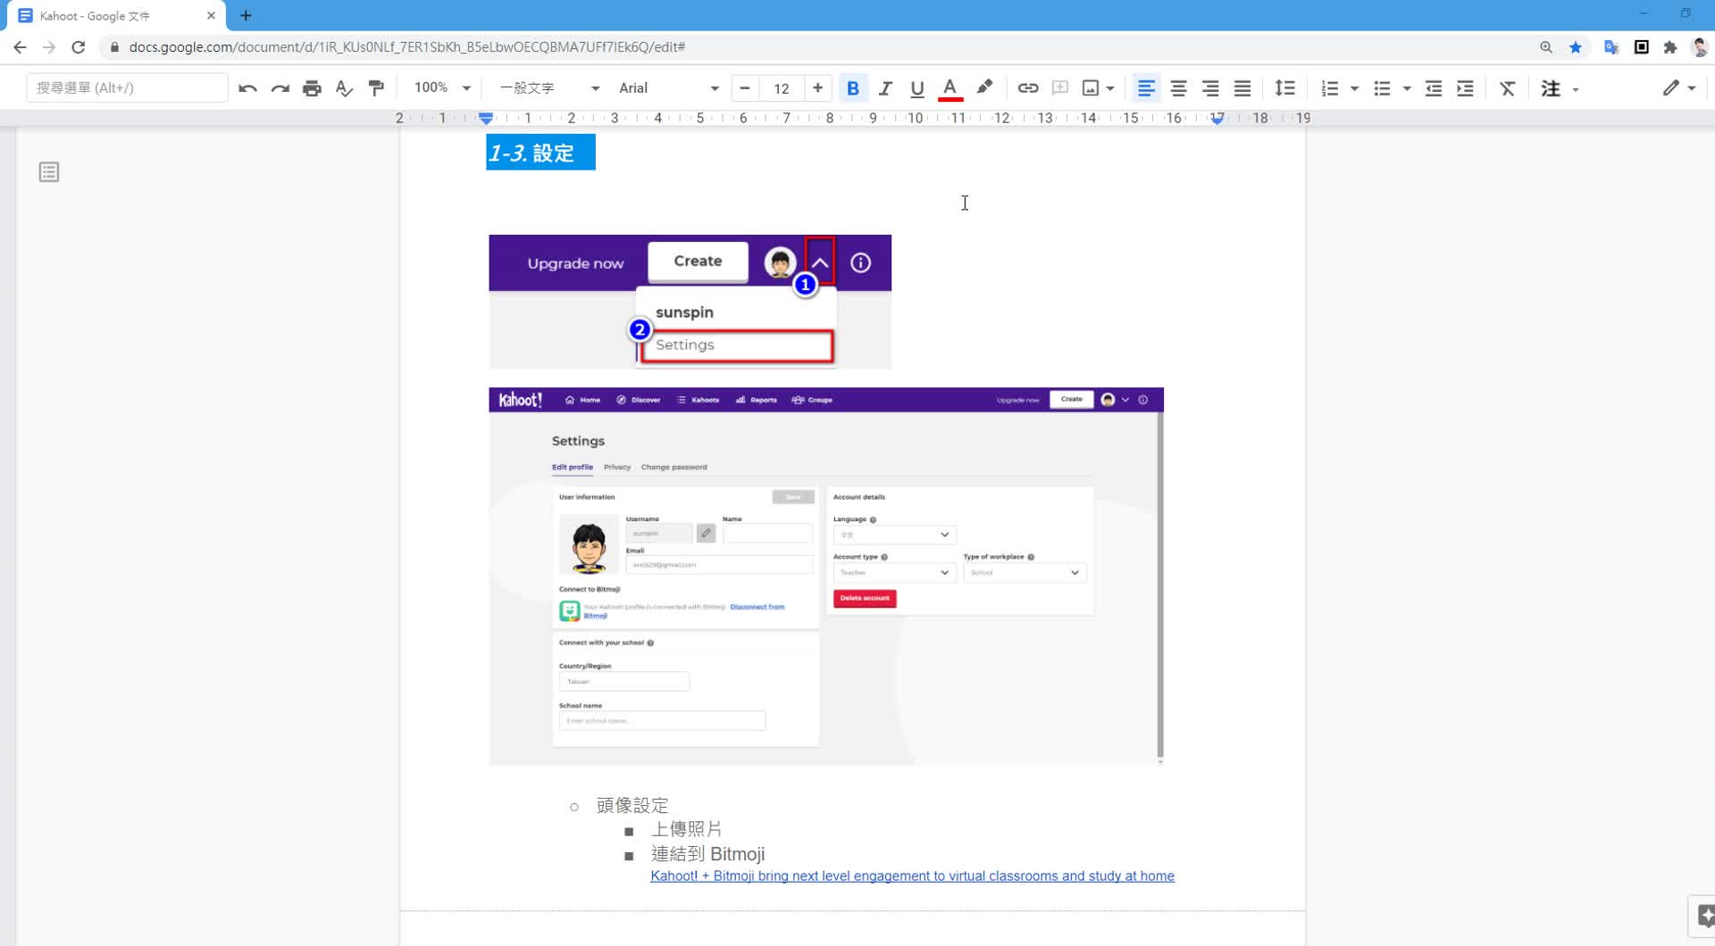This screenshot has width=1715, height=946.
Task: Open the browser zoom indicator
Action: tap(1546, 47)
